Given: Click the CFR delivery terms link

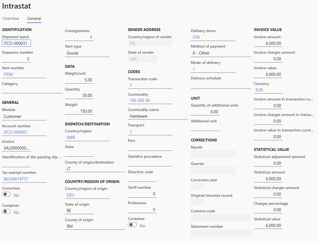Looking at the screenshot, I should pyautogui.click(x=196, y=37).
